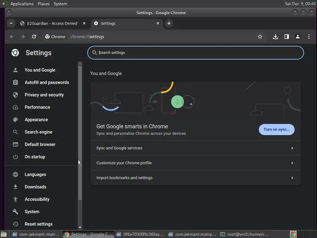Viewport: 317px width, 238px height.
Task: Click the On startup power icon
Action: [x=15, y=157]
